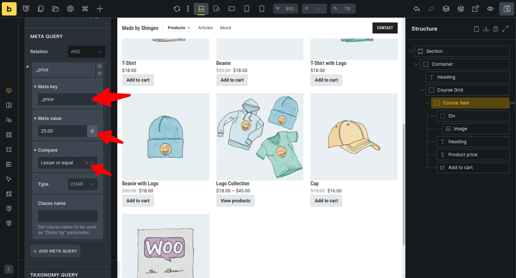Click the layout icon in left sidebar

click(x=9, y=105)
